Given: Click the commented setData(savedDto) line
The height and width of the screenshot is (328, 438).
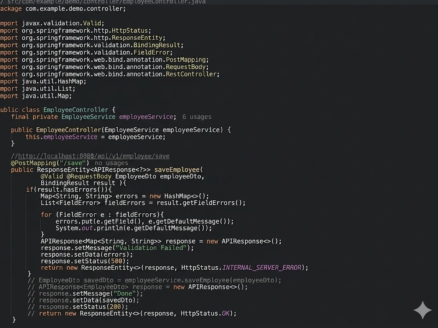Looking at the screenshot, I should pyautogui.click(x=83, y=300).
